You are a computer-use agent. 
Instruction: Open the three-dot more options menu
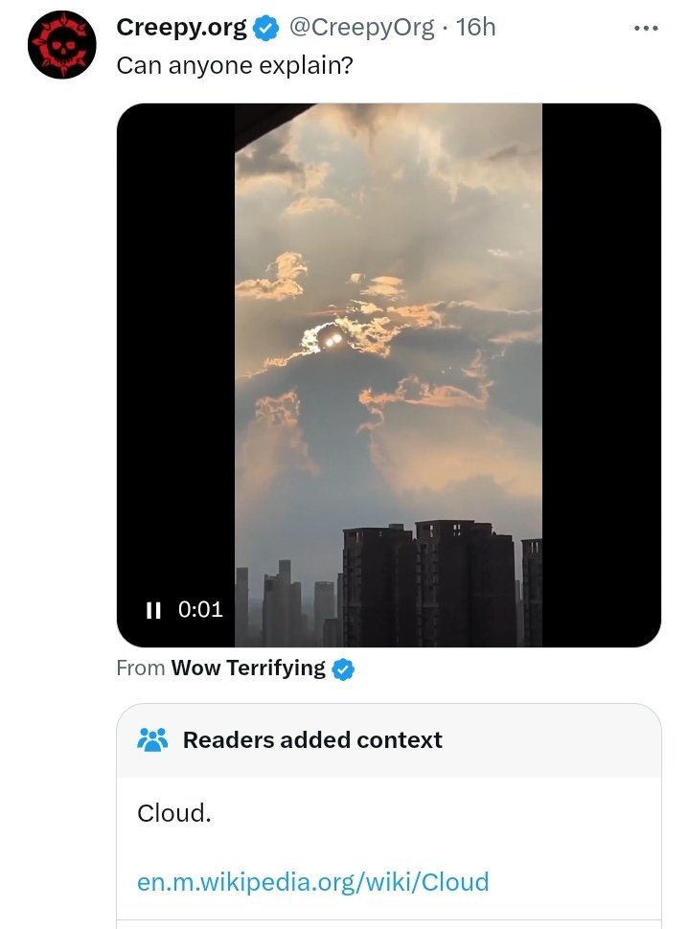point(646,29)
